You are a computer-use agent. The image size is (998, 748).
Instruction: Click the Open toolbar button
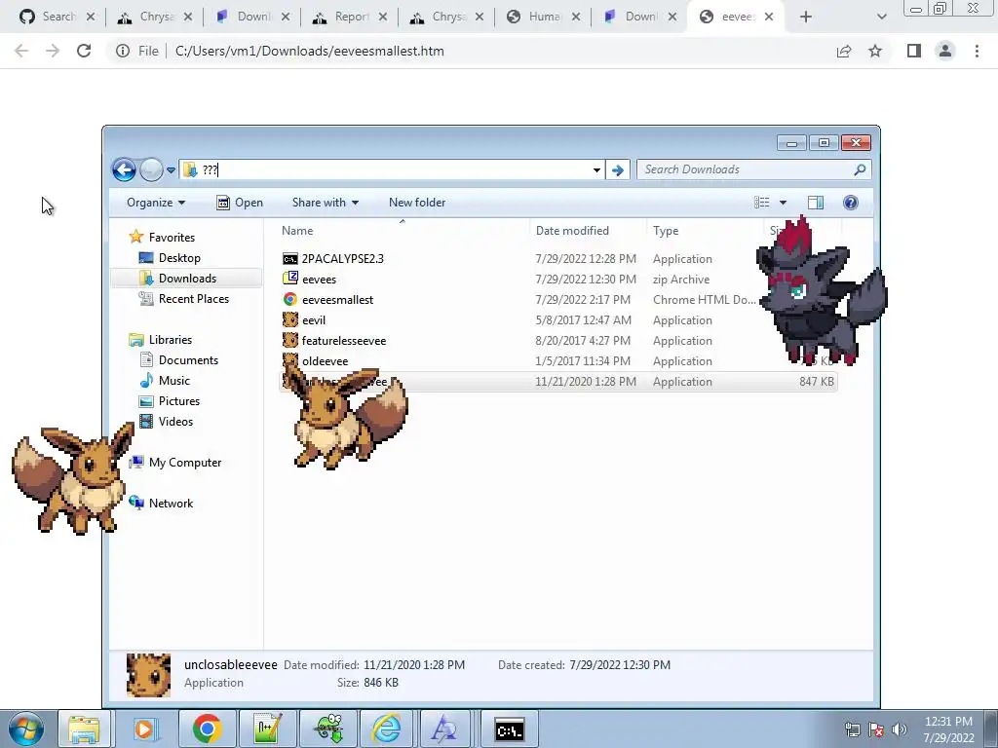[x=240, y=203]
